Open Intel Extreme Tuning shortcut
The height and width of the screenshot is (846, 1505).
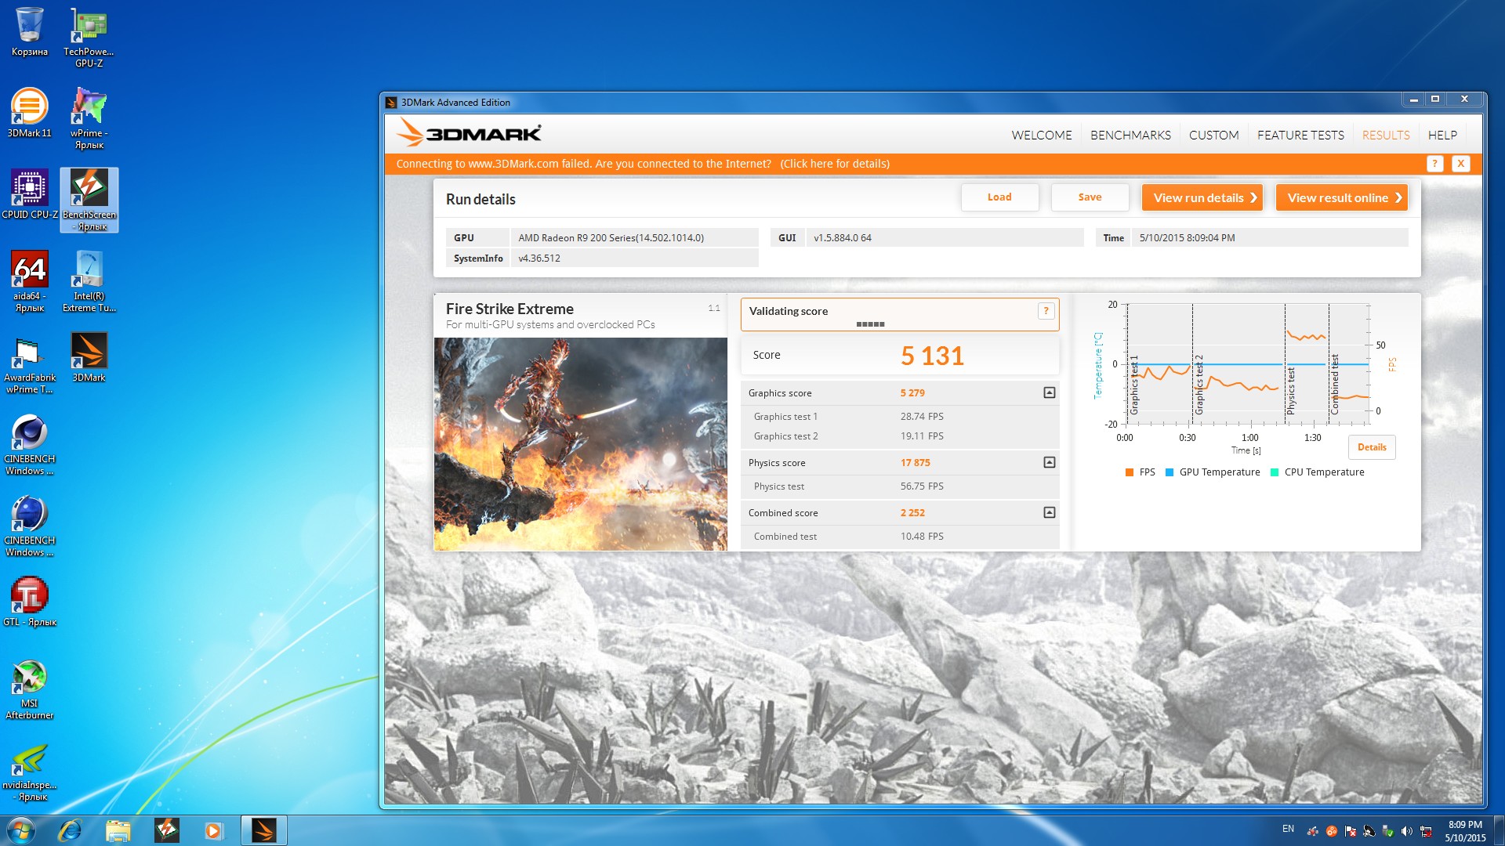point(89,281)
